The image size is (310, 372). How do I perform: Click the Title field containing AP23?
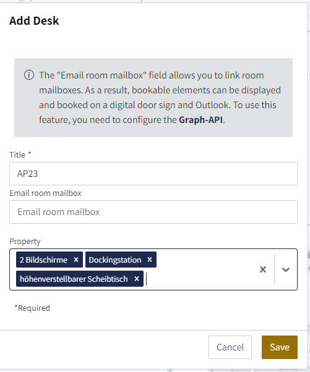[x=153, y=174]
